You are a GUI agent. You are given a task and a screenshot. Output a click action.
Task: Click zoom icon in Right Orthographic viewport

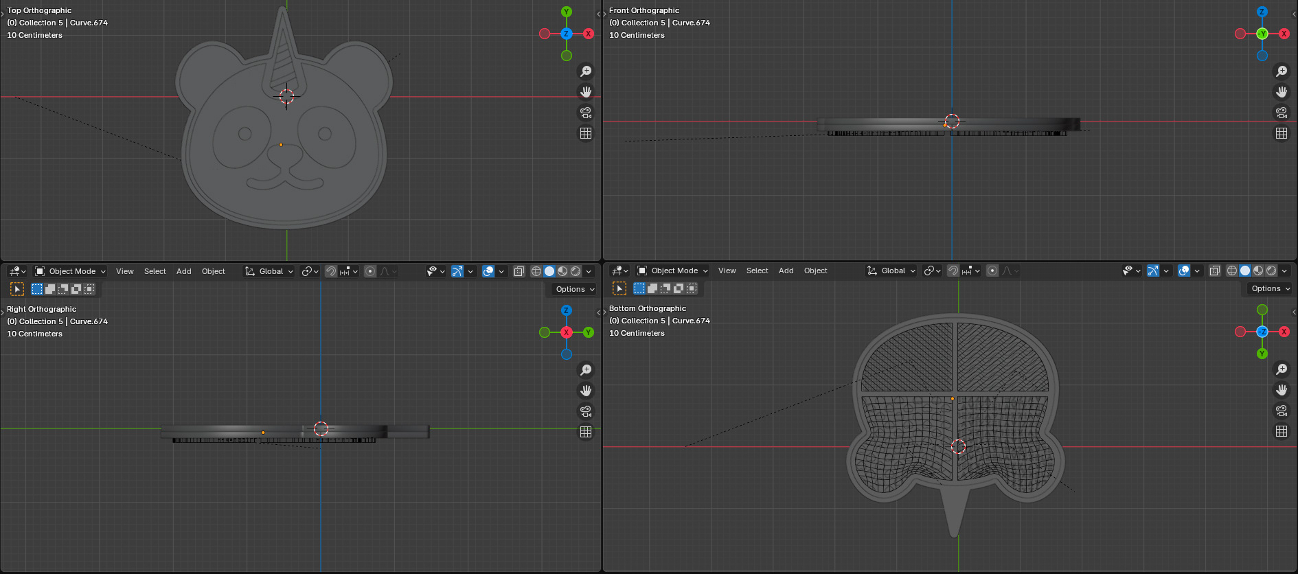(x=586, y=370)
